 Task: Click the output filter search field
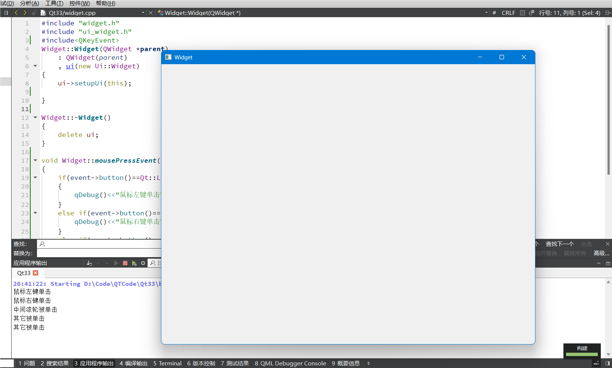pos(155,263)
